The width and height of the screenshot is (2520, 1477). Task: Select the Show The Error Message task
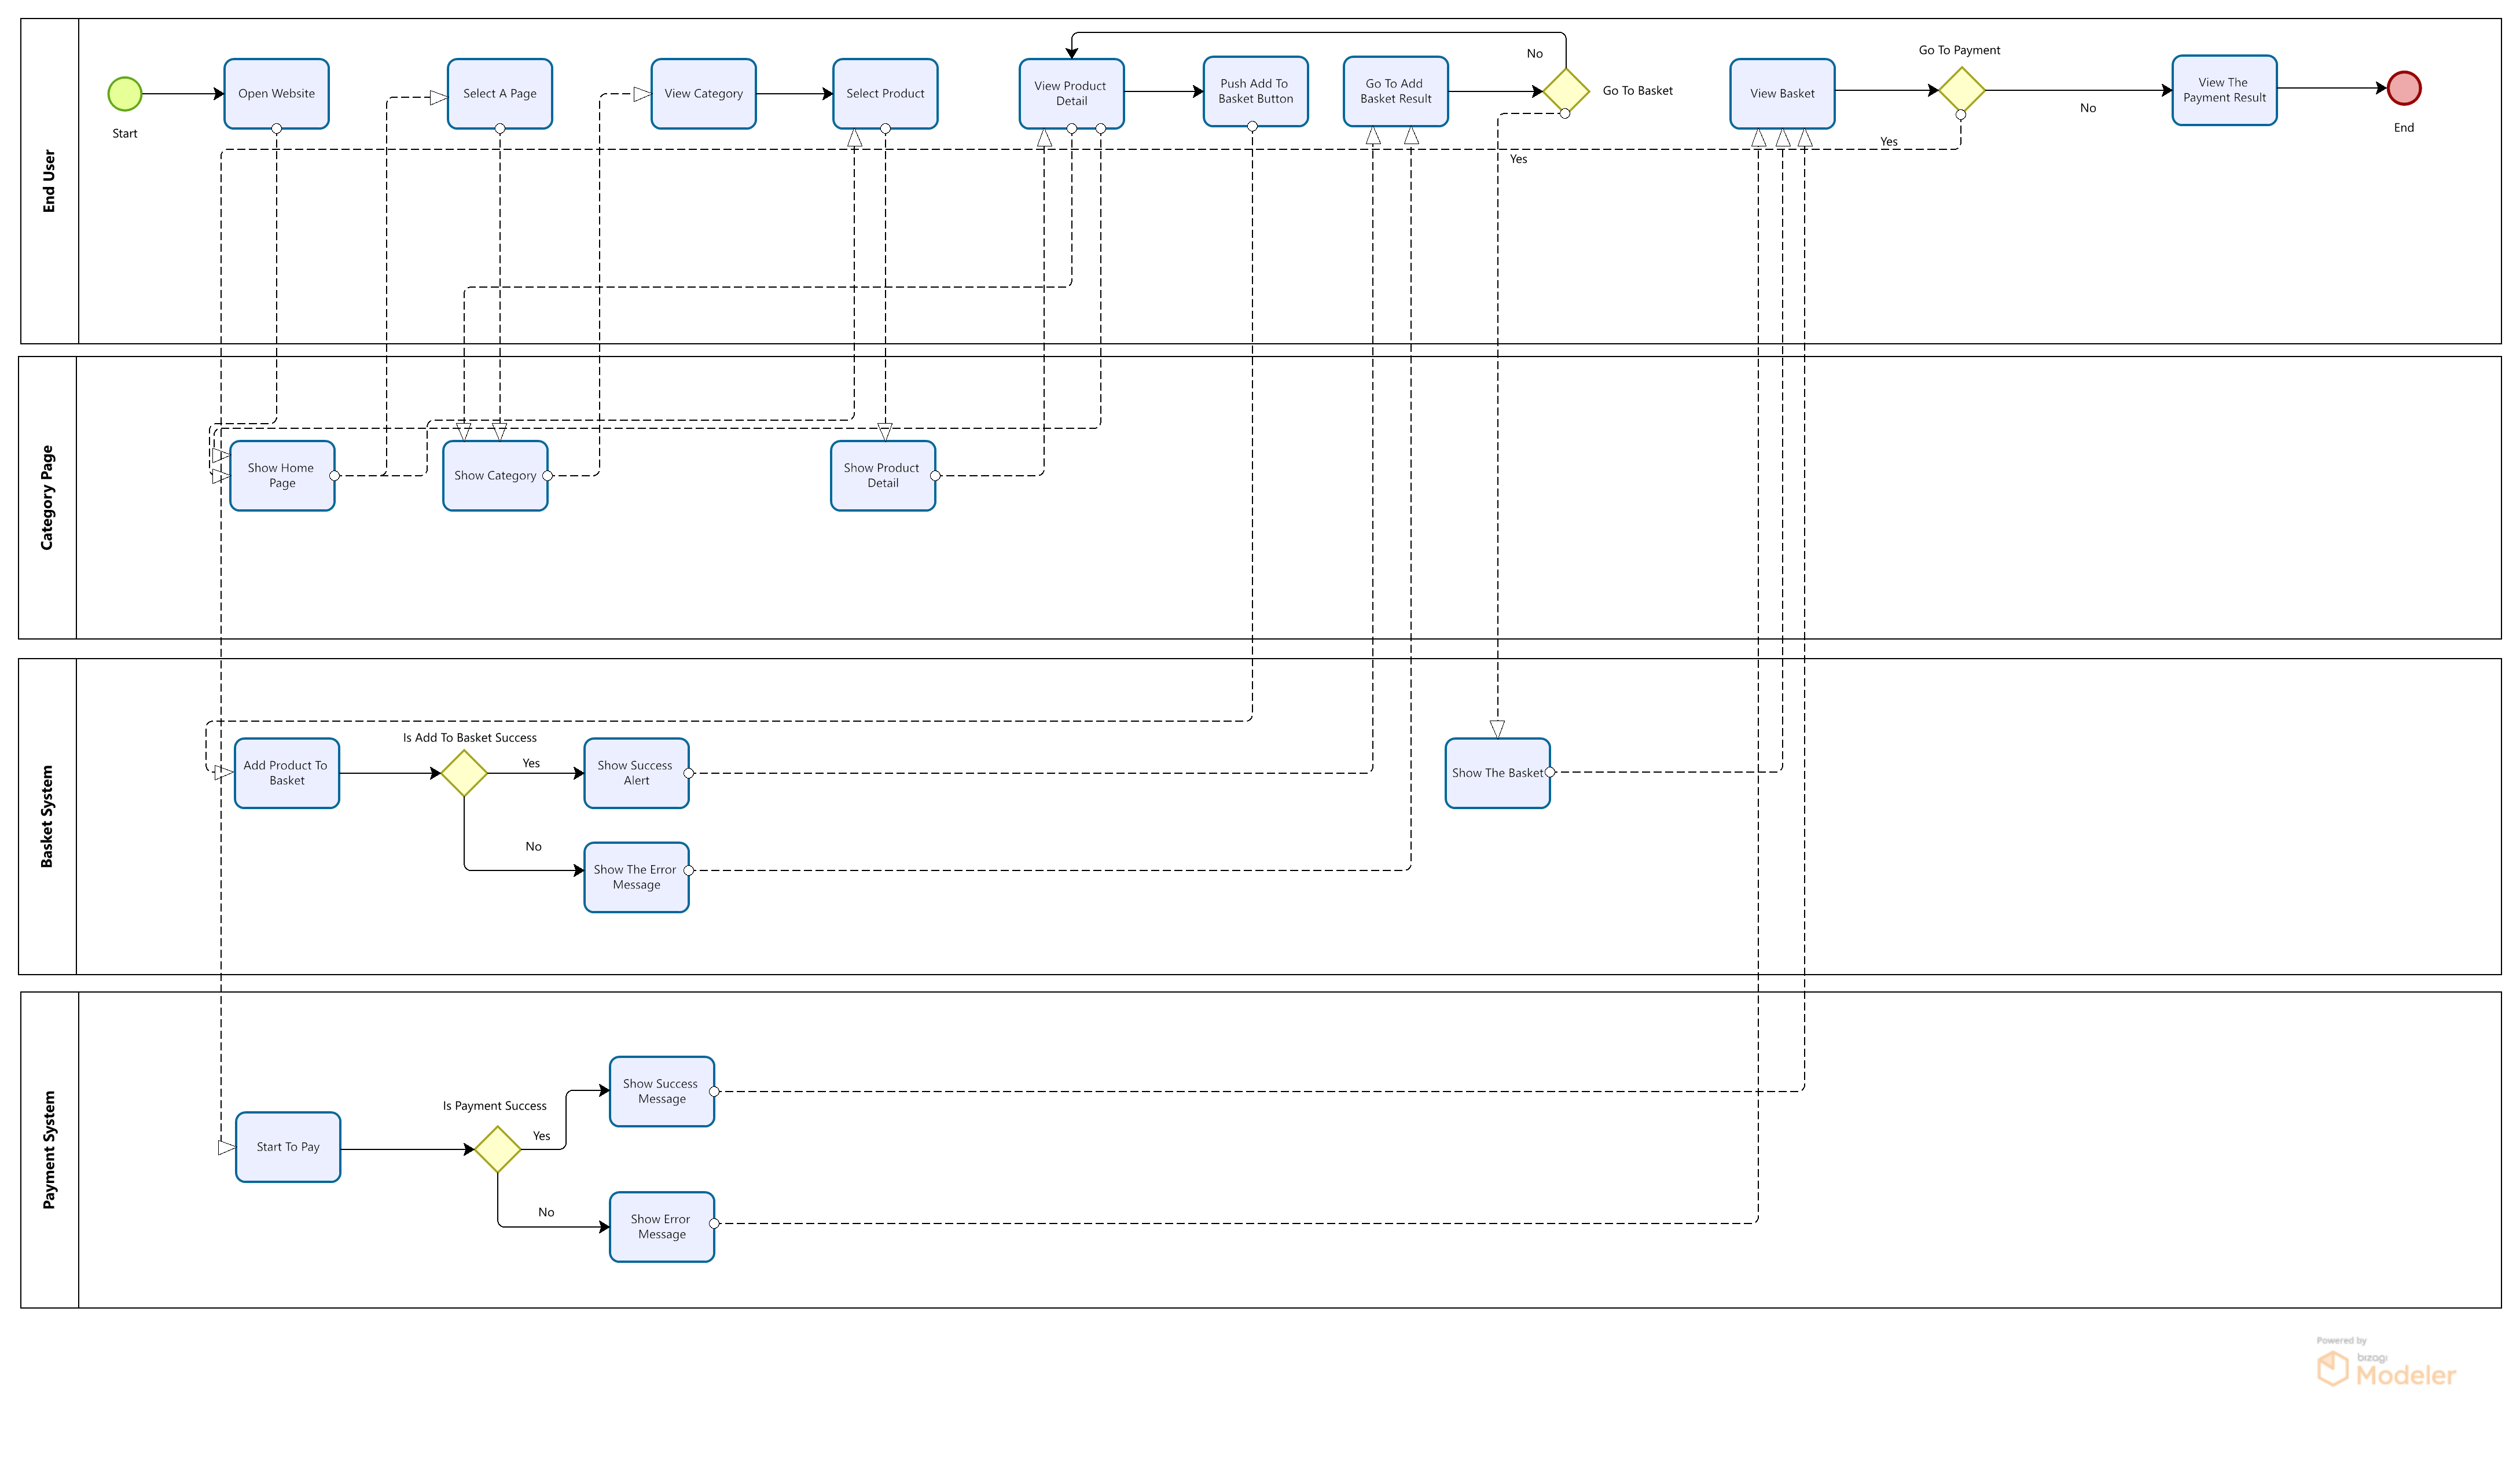point(636,877)
